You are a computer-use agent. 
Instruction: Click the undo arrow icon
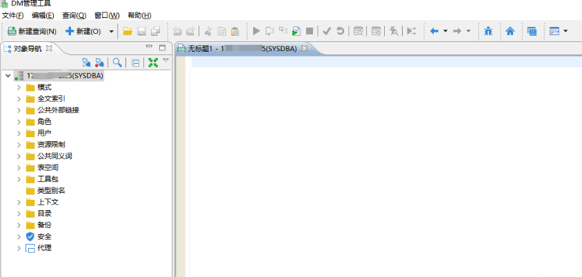point(177,31)
